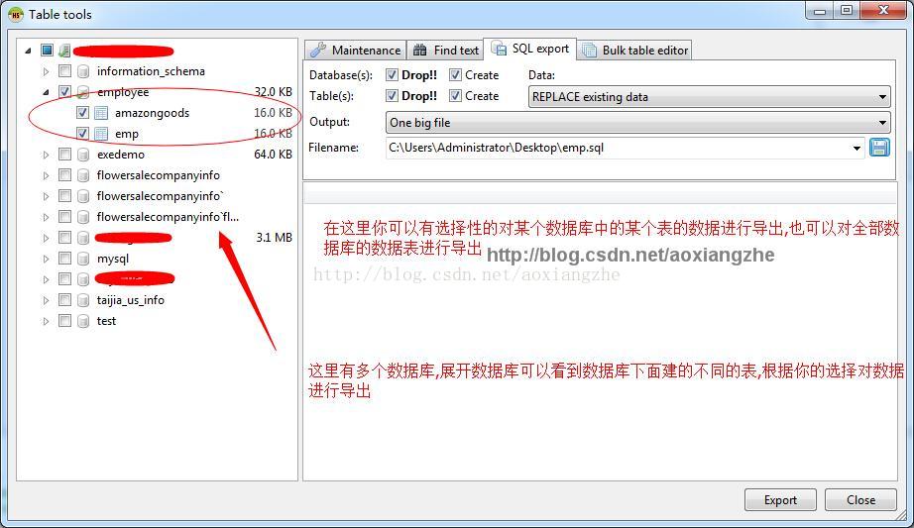The height and width of the screenshot is (528, 914).
Task: Click the Close button
Action: [x=860, y=500]
